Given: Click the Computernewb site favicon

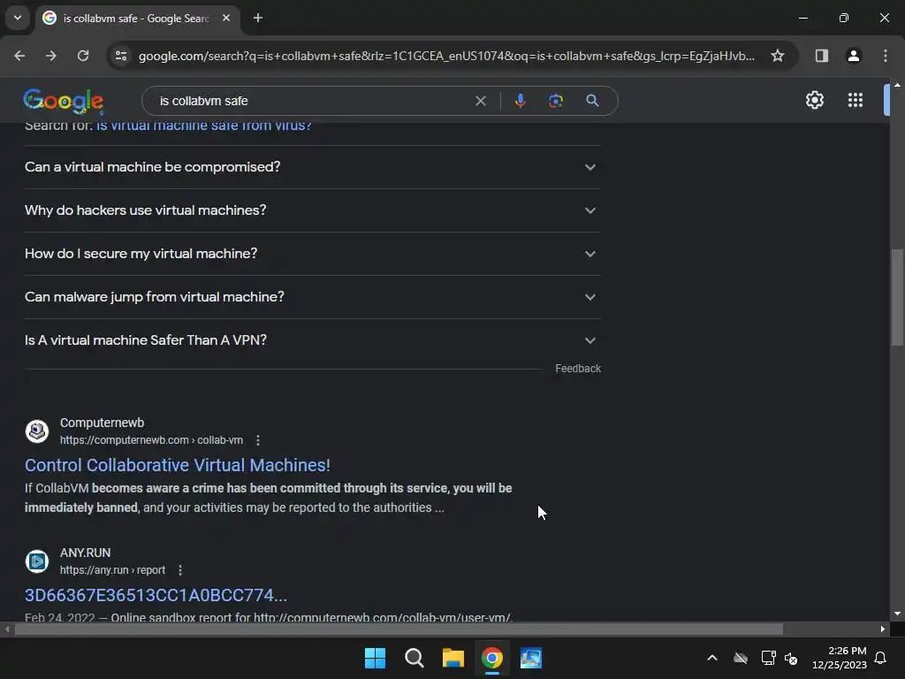Looking at the screenshot, I should pyautogui.click(x=37, y=431).
